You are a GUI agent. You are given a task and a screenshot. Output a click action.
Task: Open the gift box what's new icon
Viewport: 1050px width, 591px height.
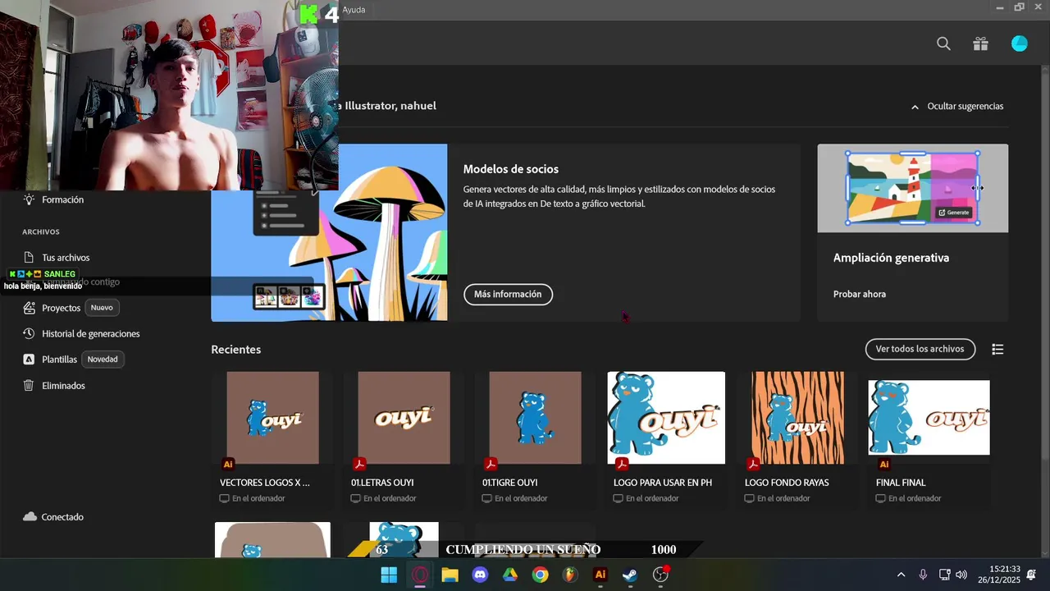click(x=980, y=44)
